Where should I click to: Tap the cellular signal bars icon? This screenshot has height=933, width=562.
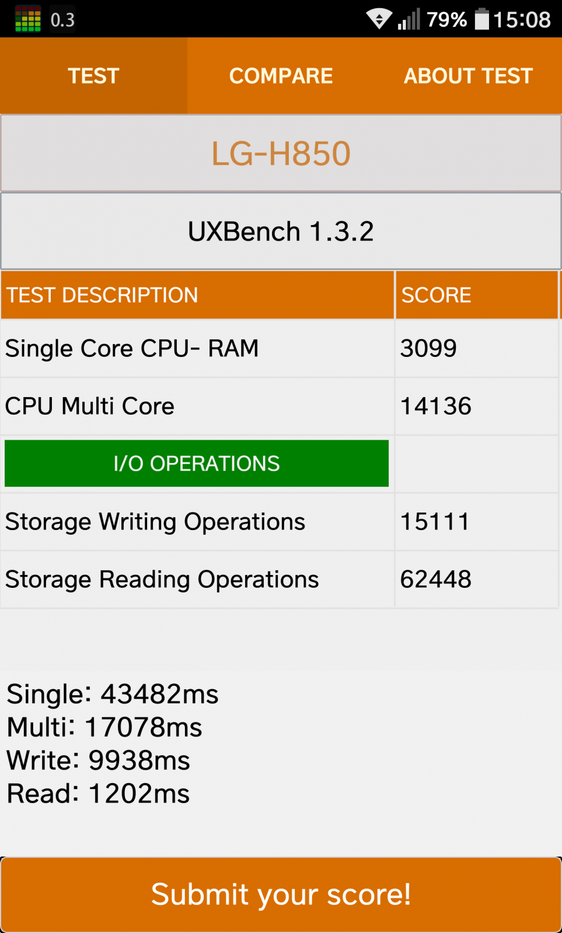click(x=409, y=19)
